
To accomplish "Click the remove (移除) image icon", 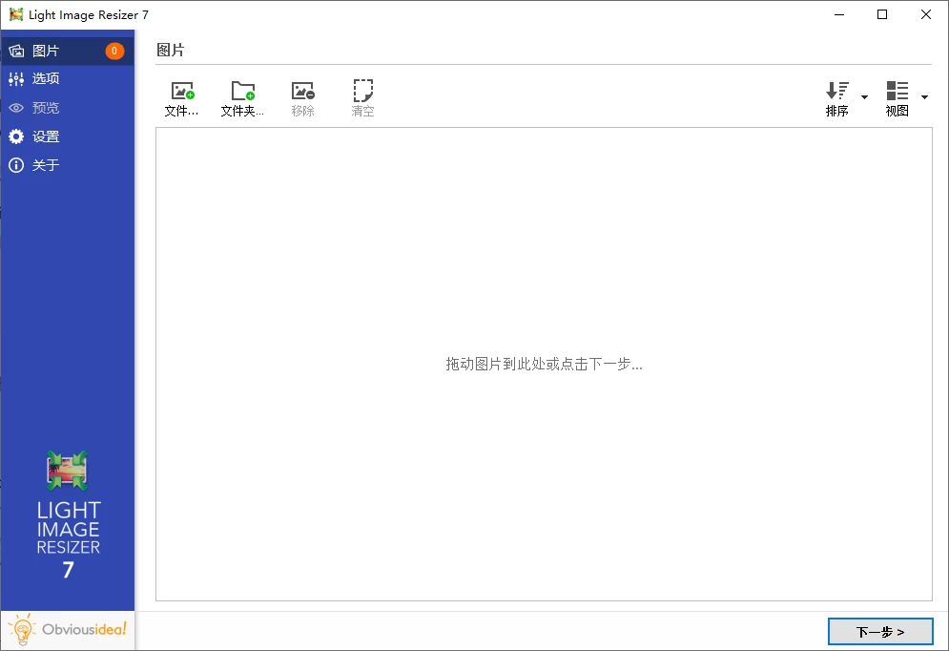I will tap(302, 92).
